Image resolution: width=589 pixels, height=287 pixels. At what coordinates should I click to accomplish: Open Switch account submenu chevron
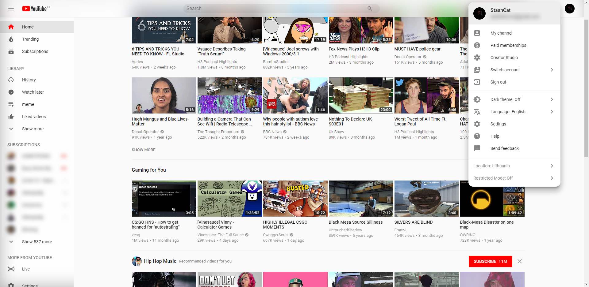[552, 70]
